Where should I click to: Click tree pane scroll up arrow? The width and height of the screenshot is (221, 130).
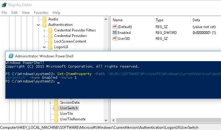[106, 19]
